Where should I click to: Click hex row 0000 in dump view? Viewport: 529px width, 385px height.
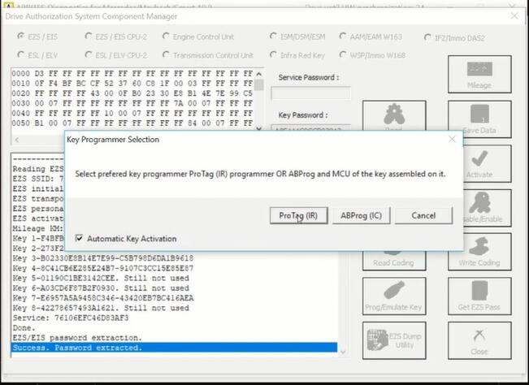(132, 73)
